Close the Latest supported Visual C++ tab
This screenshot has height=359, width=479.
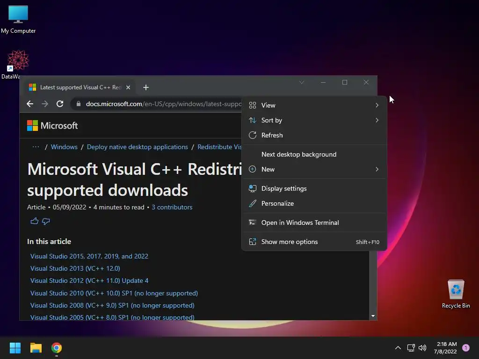(128, 87)
